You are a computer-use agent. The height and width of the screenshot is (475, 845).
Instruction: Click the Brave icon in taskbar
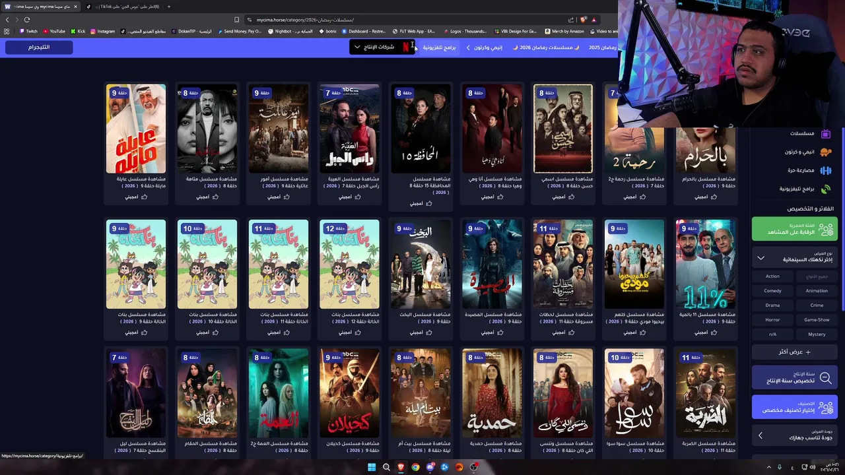click(401, 467)
